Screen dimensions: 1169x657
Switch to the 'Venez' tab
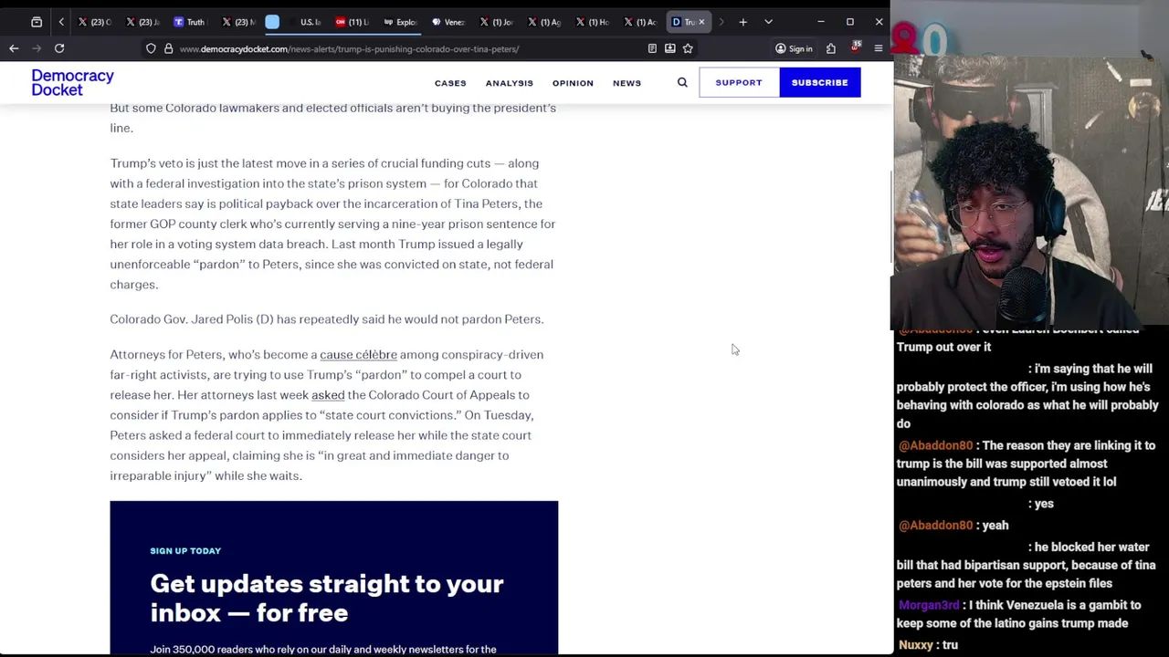[448, 22]
